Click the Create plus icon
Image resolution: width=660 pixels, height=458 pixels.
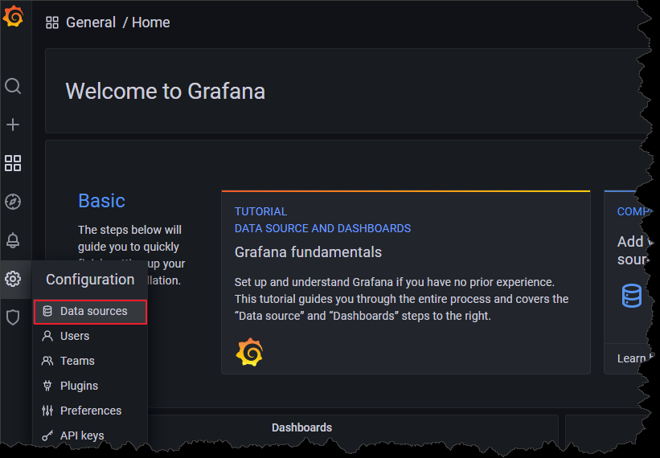(13, 125)
